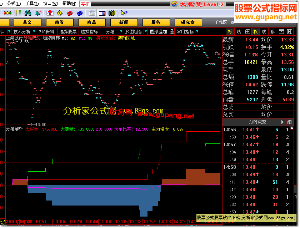Switch to the 债券 tab
Image resolution: width=300 pixels, height=228 pixels.
click(x=60, y=22)
